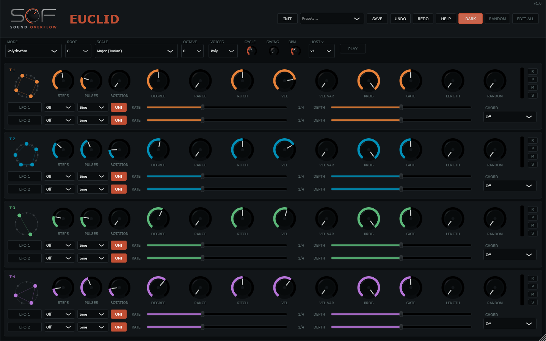Image resolution: width=546 pixels, height=341 pixels.
Task: Click the Sound Overflow logo
Action: [33, 19]
